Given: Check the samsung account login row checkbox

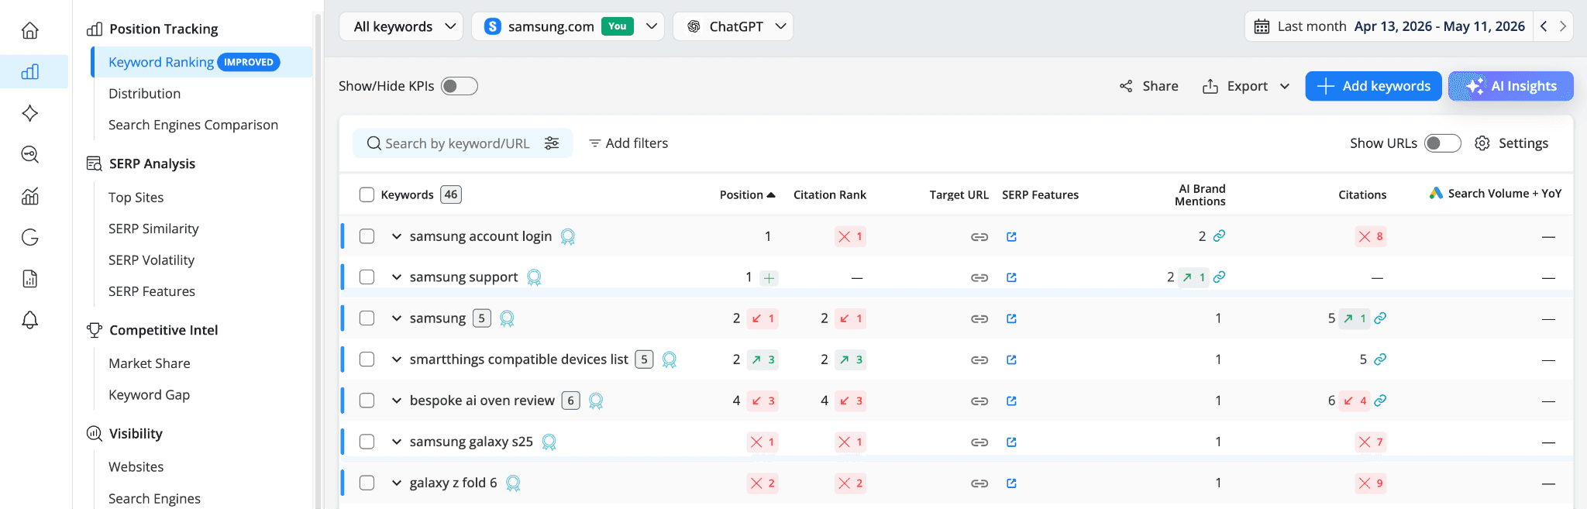Looking at the screenshot, I should [367, 236].
